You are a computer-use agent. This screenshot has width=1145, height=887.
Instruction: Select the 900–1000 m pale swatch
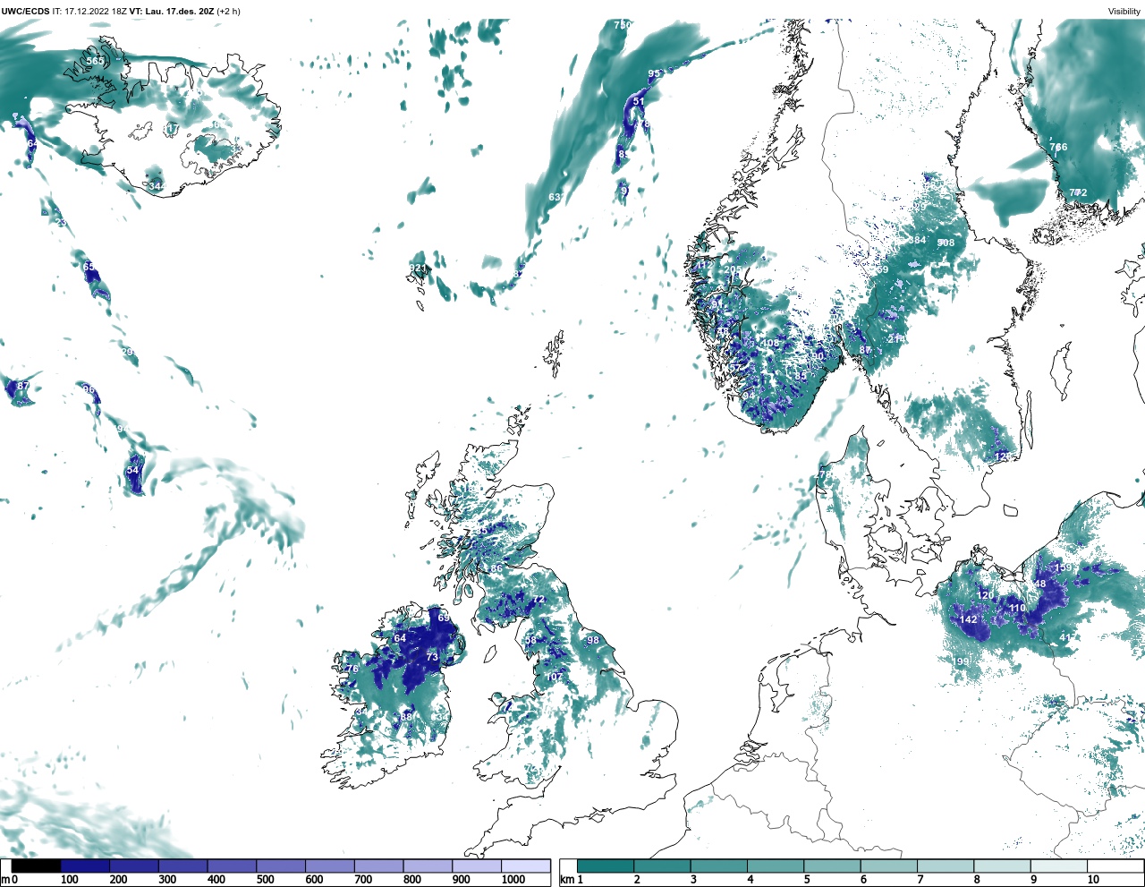(476, 866)
